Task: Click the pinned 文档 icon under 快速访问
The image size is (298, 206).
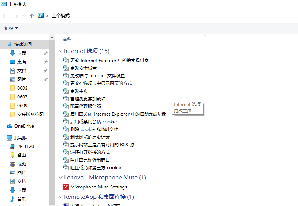Action: coord(12,71)
